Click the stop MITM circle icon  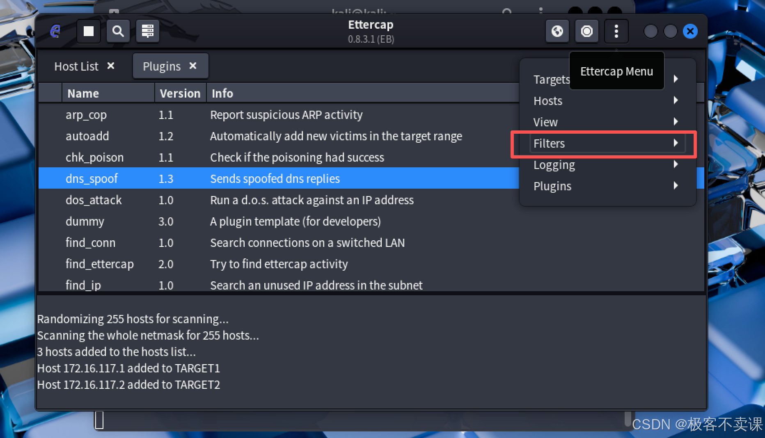587,31
